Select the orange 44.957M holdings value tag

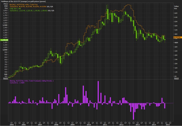176,37
